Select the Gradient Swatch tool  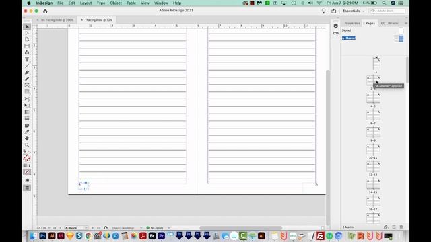point(27,112)
